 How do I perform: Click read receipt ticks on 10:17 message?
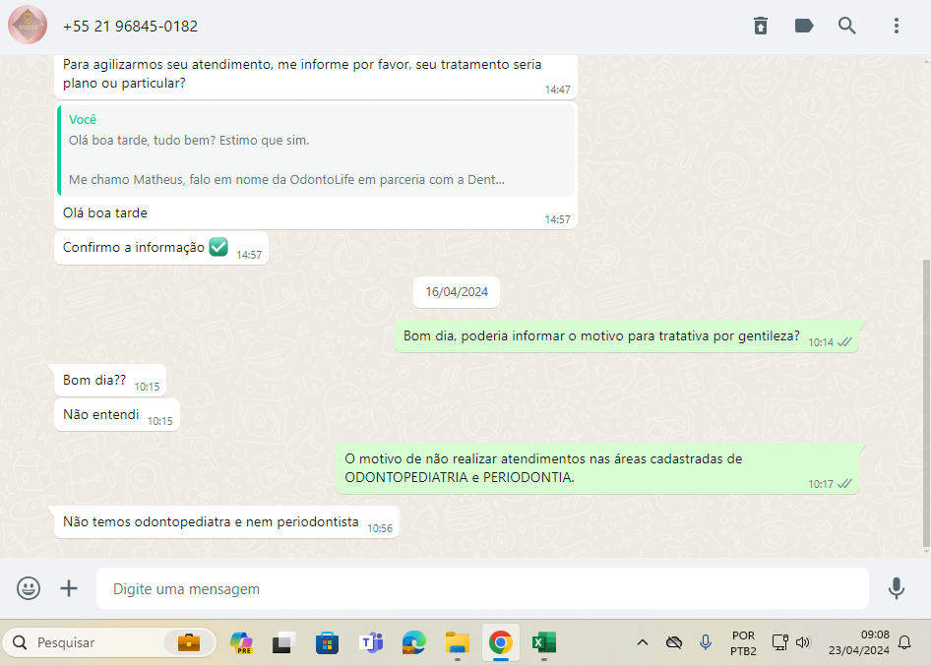[x=844, y=483]
